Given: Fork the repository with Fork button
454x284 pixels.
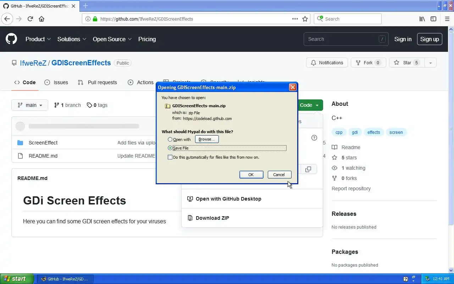Looking at the screenshot, I should pyautogui.click(x=369, y=63).
